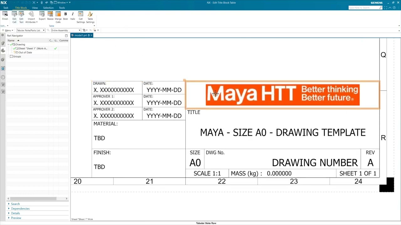Image resolution: width=401 pixels, height=225 pixels.
Task: Click the SCALE 1:1 cell
Action: (207, 173)
